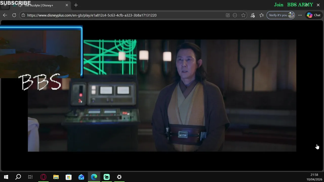The height and width of the screenshot is (182, 324).
Task: Click the app available icon in the address bar
Action: click(228, 15)
